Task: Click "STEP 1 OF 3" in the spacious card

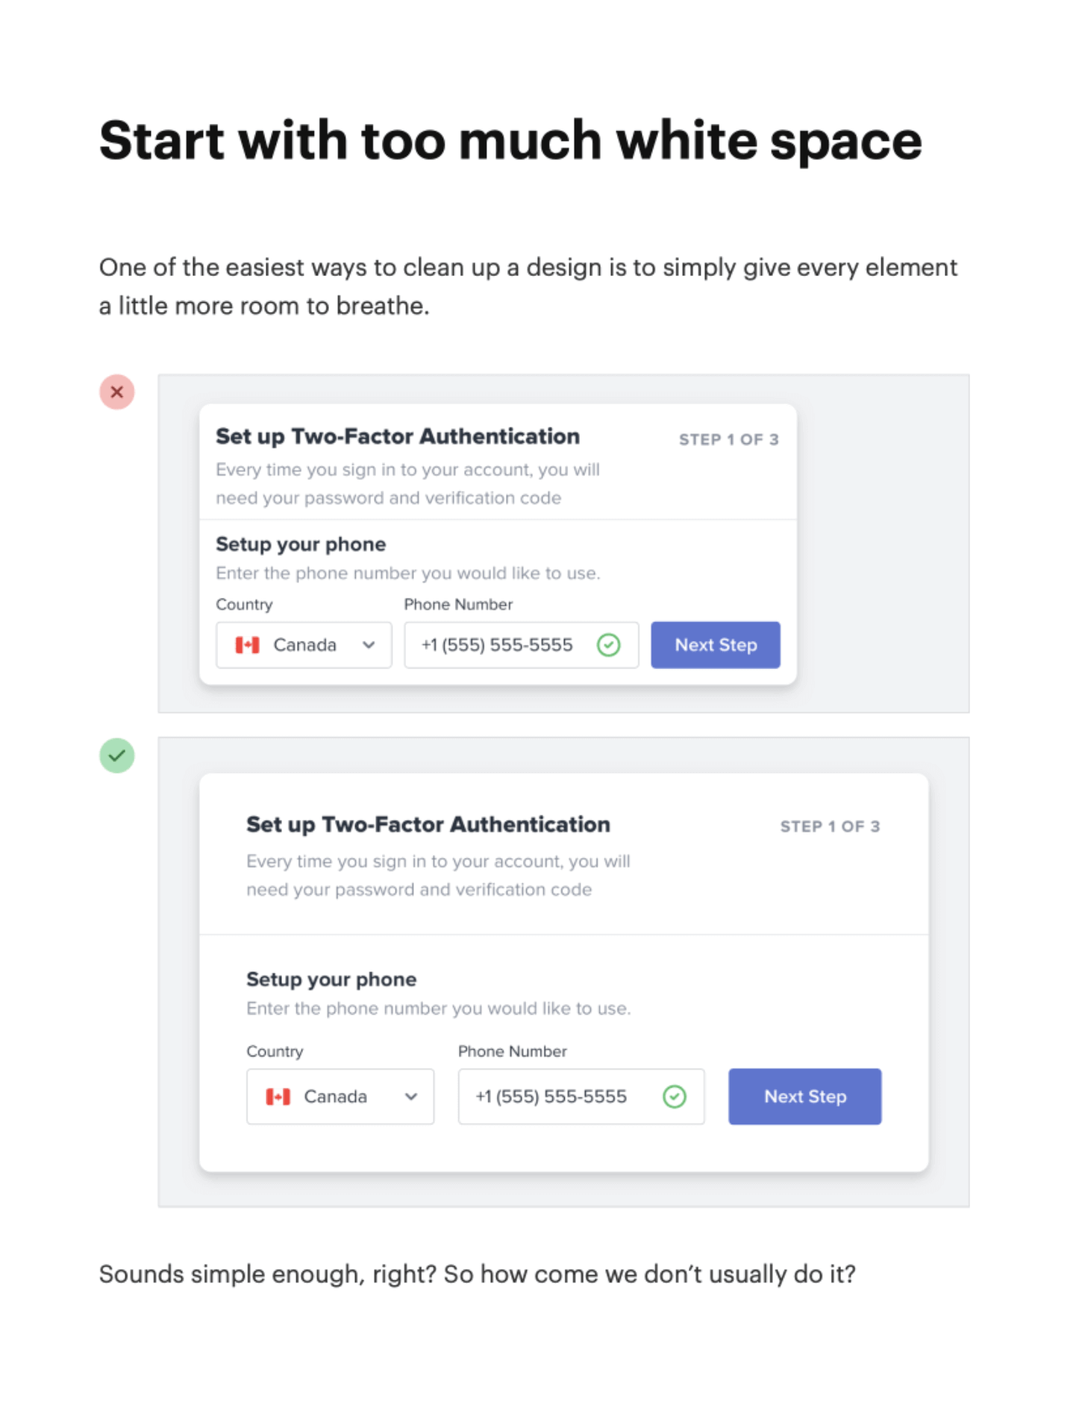Action: (830, 826)
